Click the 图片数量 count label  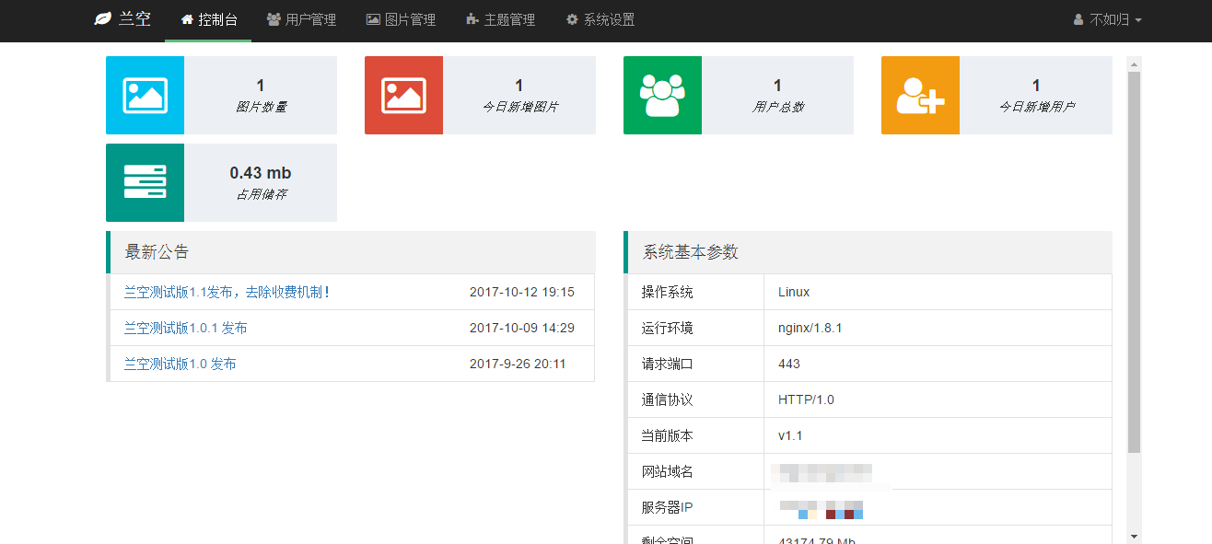261,107
